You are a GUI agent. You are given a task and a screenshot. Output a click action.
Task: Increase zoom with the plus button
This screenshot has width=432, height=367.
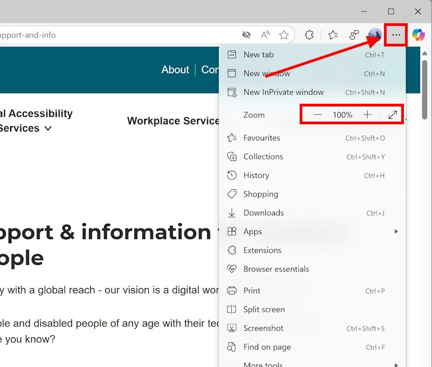(x=367, y=115)
